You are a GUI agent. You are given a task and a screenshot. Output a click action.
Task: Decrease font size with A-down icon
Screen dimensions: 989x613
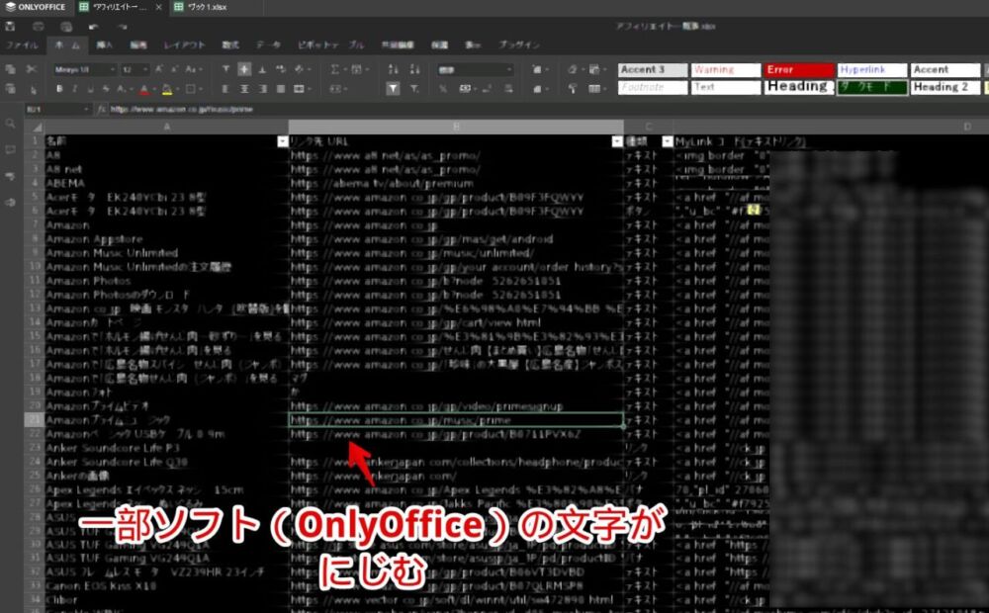(x=175, y=69)
